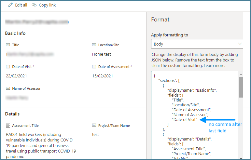Click the Title field text icon
Viewport: 251px width, 160px height.
click(8, 45)
